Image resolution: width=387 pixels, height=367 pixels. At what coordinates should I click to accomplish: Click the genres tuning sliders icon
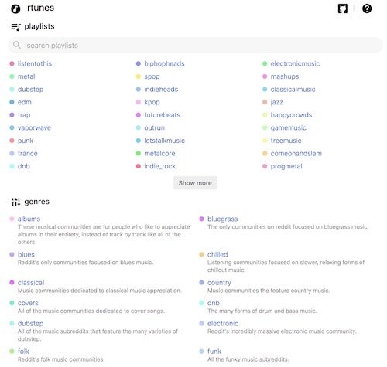15,202
